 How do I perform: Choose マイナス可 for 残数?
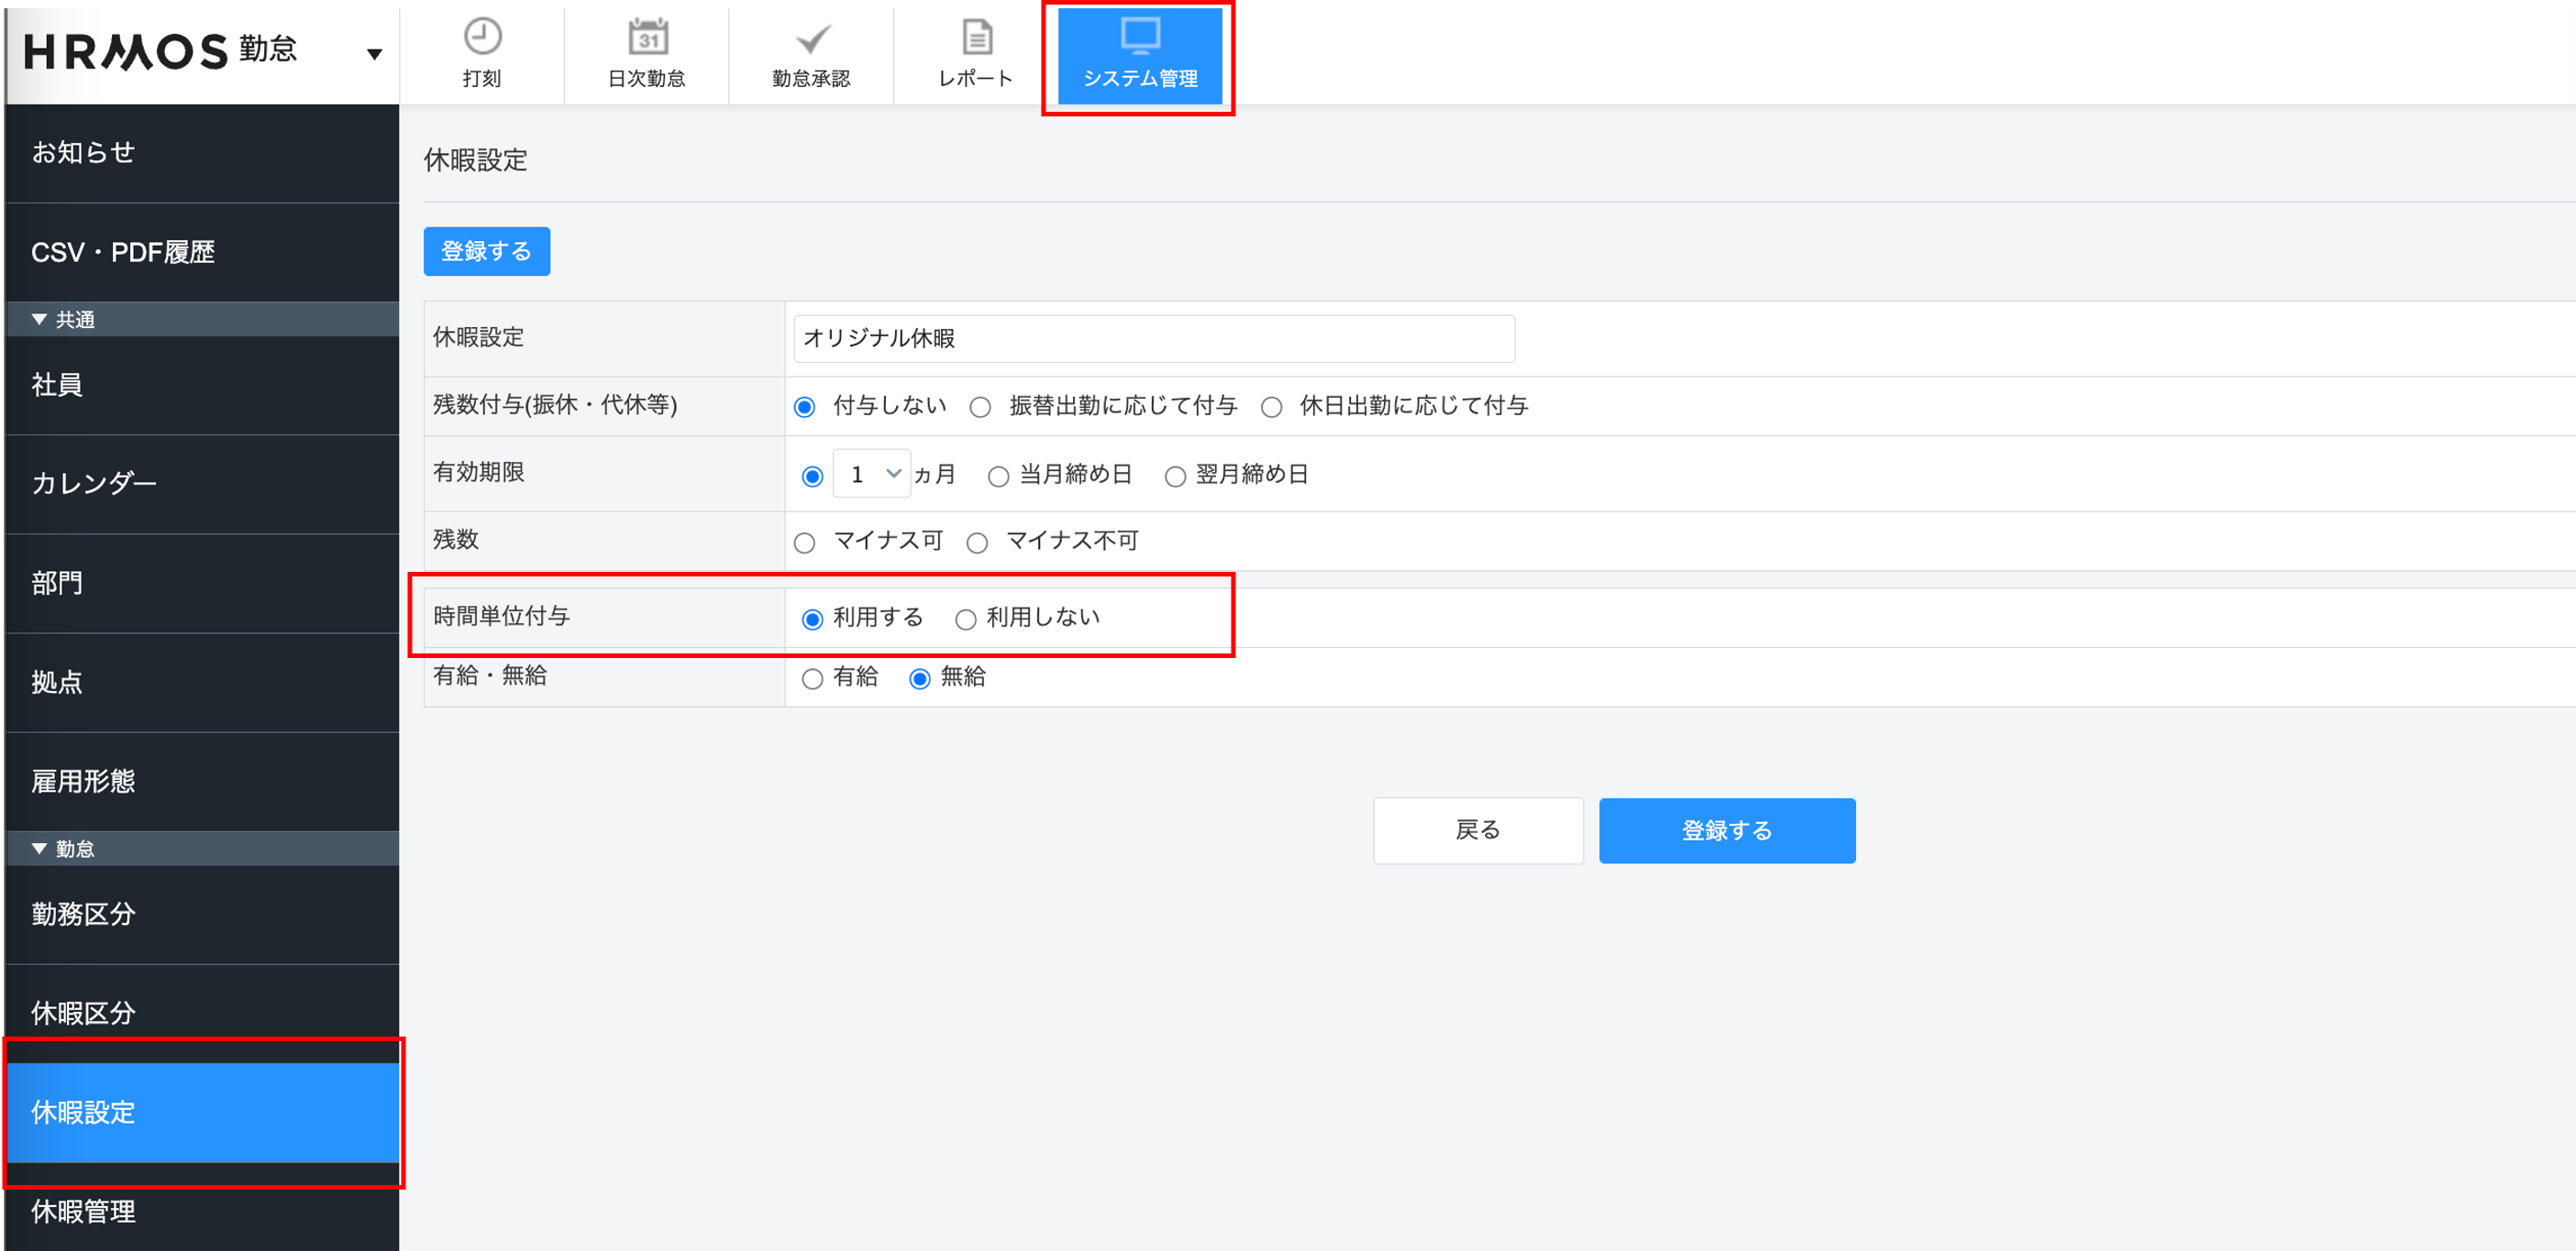[x=804, y=543]
